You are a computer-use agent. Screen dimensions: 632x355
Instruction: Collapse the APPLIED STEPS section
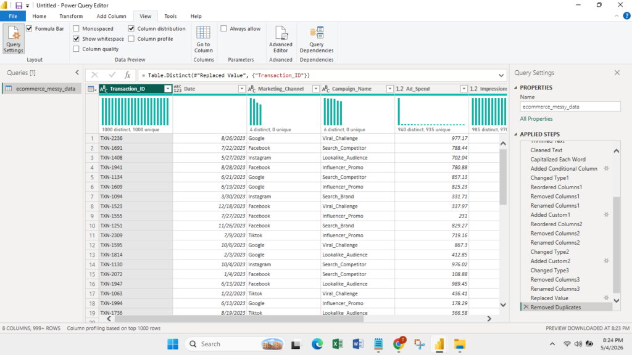click(515, 134)
